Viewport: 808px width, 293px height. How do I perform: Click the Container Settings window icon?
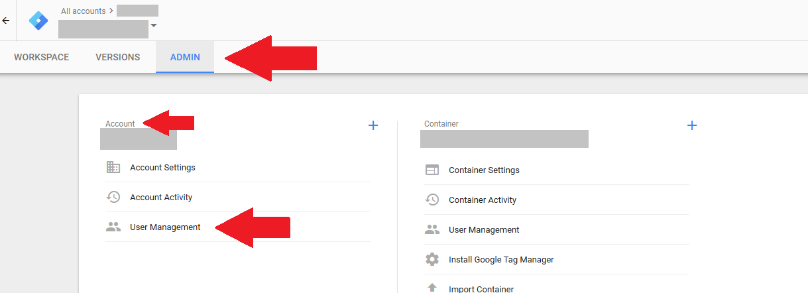click(432, 170)
